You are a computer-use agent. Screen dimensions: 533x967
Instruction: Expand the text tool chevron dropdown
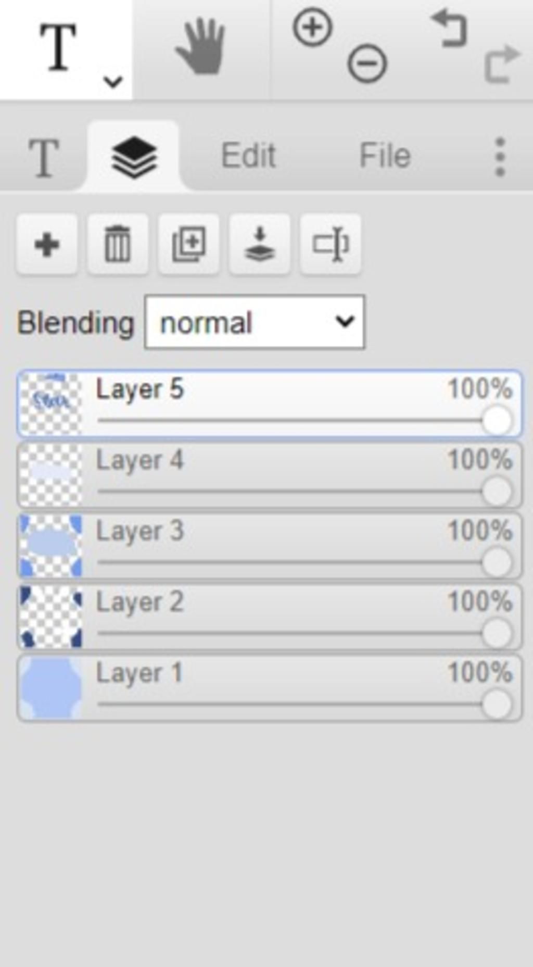(112, 82)
